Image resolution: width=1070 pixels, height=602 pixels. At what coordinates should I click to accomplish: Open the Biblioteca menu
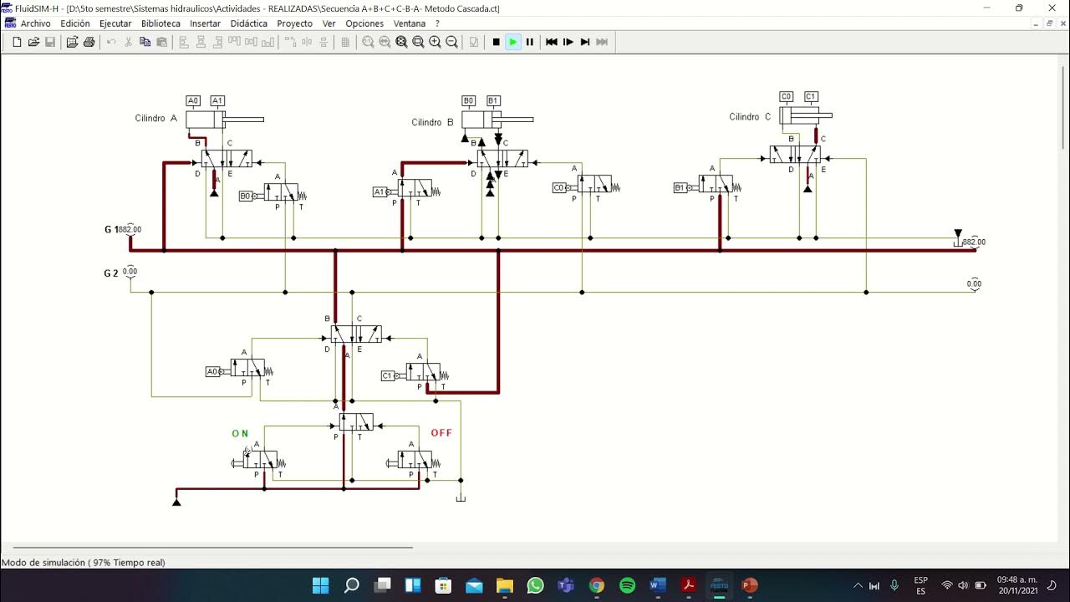click(x=160, y=23)
